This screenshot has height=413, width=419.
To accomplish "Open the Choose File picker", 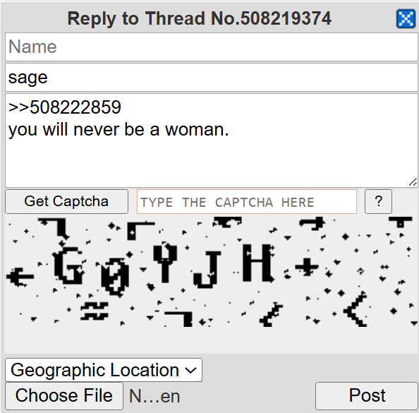I will (64, 395).
